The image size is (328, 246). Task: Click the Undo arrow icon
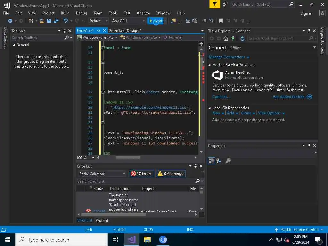[65, 21]
